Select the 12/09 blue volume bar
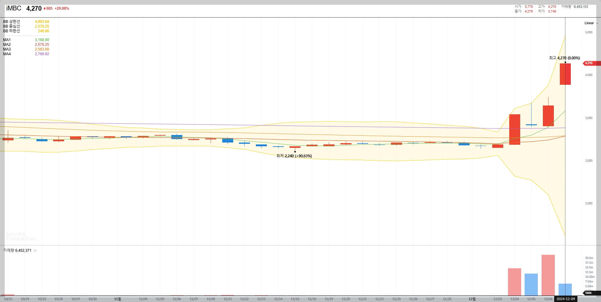Image resolution: width=601 pixels, height=302 pixels. [x=565, y=290]
